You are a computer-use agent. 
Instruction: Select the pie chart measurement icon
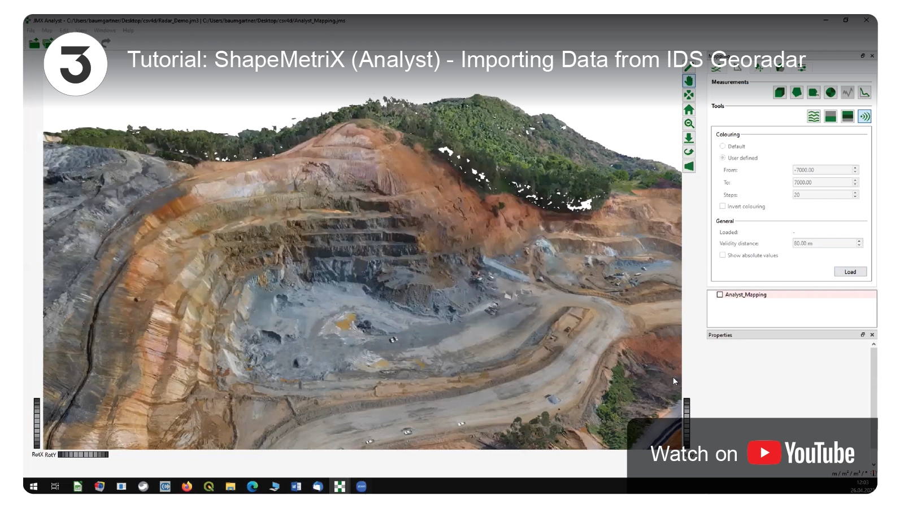831,93
